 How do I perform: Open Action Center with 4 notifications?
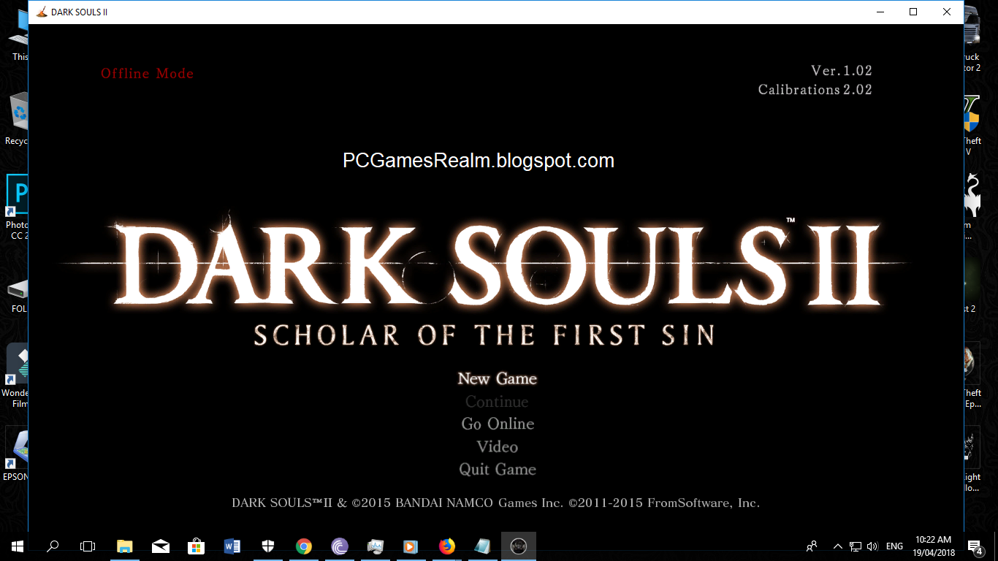pos(975,546)
